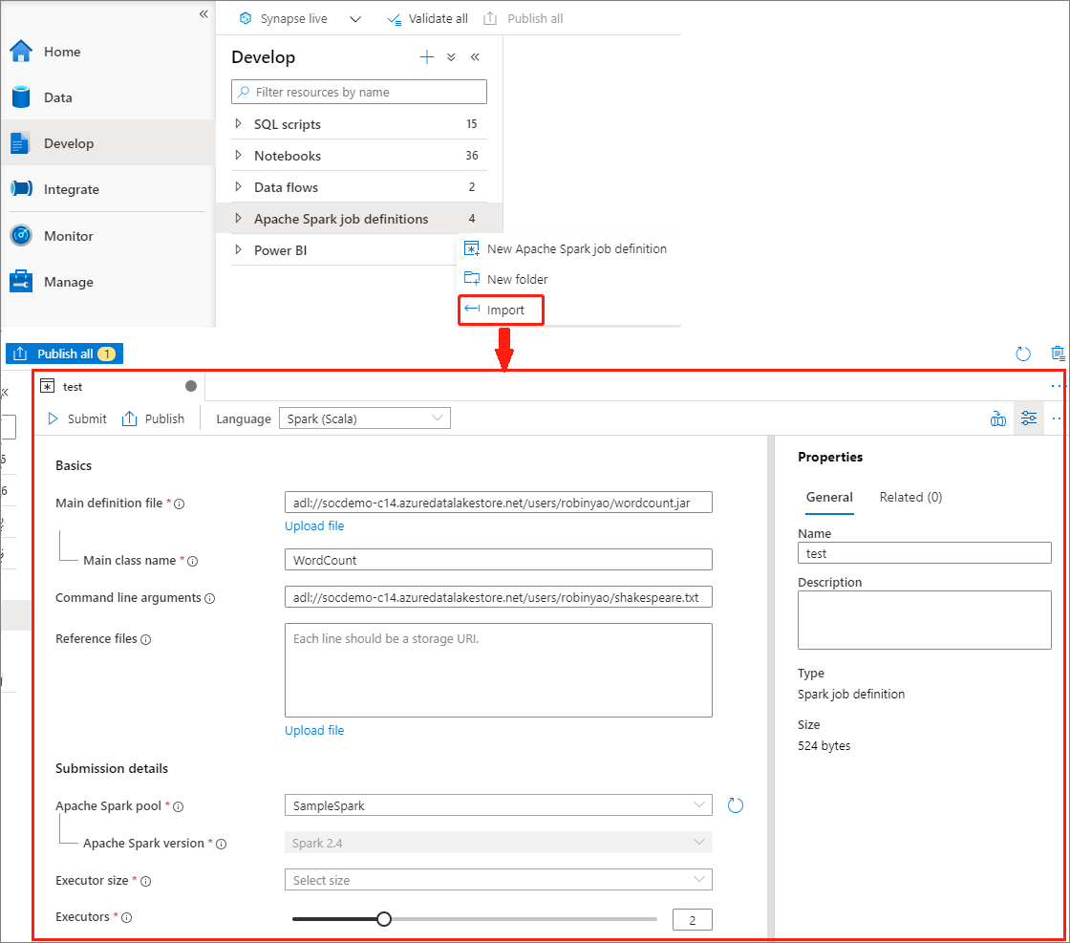Screen dimensions: 1070x943
Task: Click the Upload file link under Main definition file
Action: point(314,525)
